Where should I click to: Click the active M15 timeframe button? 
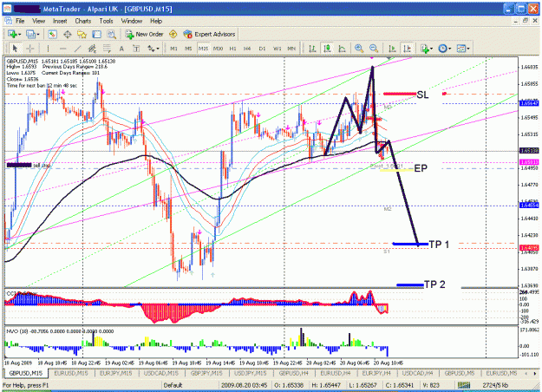[x=203, y=49]
